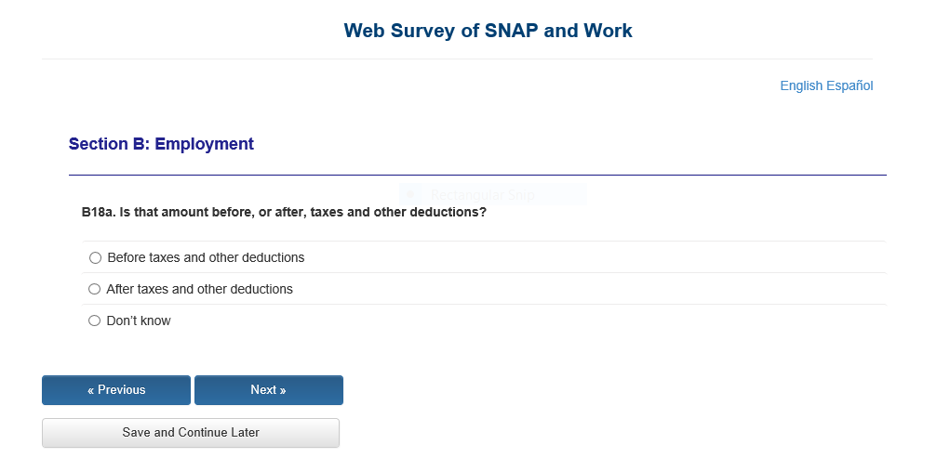Return to the previous survey question

[x=116, y=390]
